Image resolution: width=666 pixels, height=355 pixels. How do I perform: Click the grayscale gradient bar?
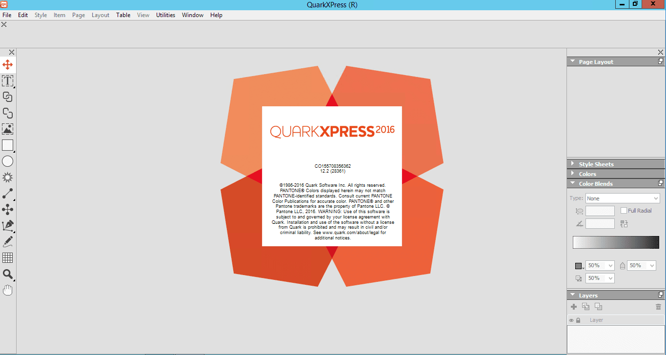tap(616, 242)
